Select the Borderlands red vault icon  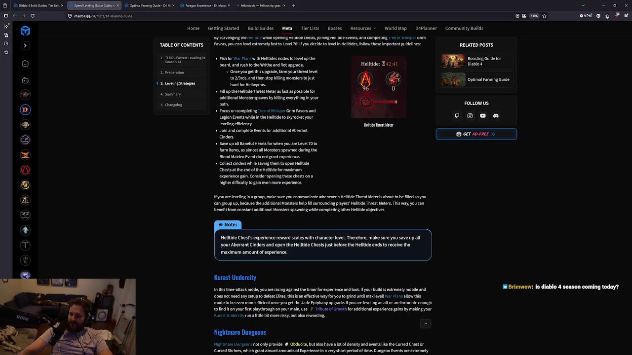(x=25, y=170)
